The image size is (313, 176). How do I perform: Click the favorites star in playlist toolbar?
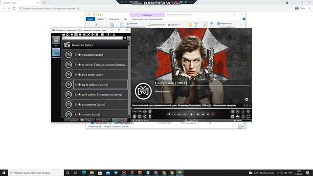[72, 35]
